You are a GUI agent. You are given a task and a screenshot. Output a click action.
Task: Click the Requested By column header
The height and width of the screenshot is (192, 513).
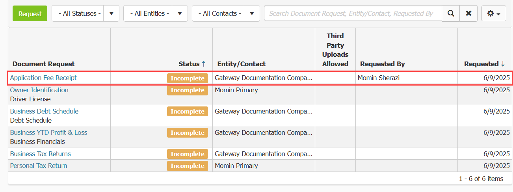click(383, 64)
